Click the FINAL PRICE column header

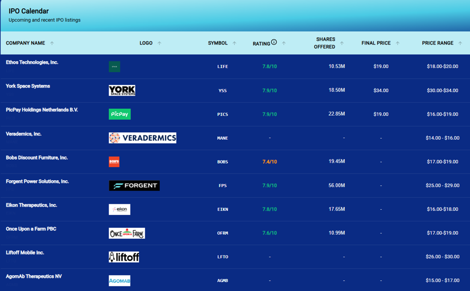point(376,43)
